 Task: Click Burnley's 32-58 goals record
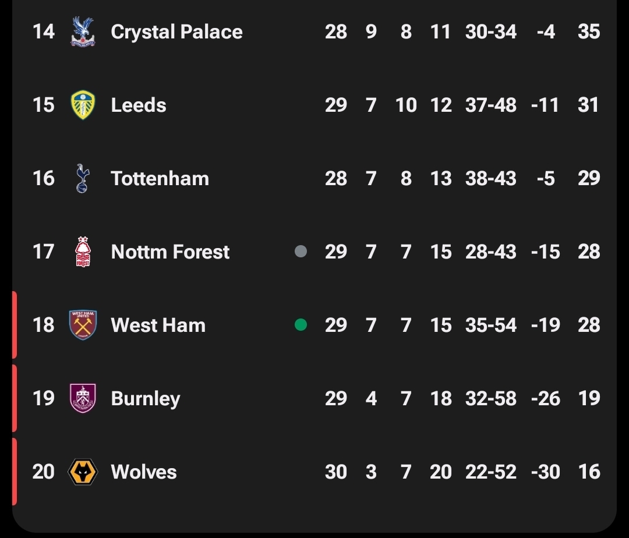pos(490,398)
